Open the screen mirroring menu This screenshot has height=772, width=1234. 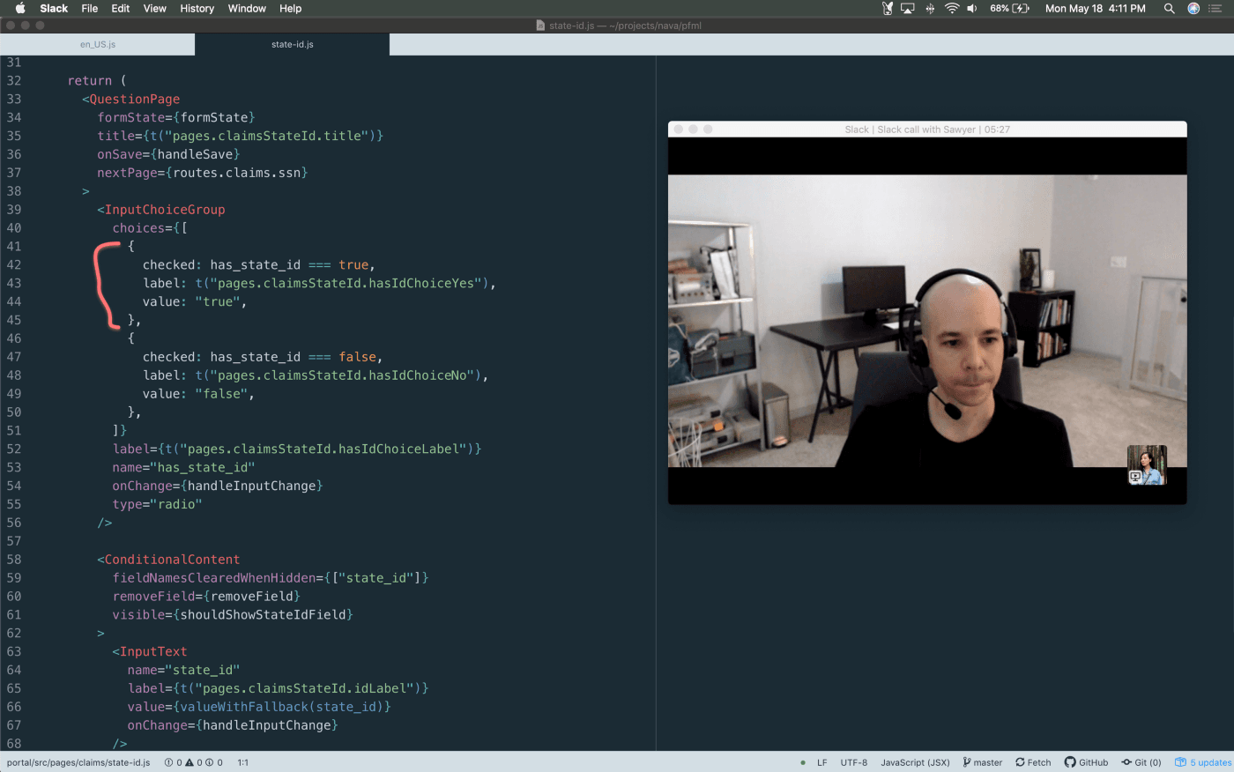pos(908,9)
